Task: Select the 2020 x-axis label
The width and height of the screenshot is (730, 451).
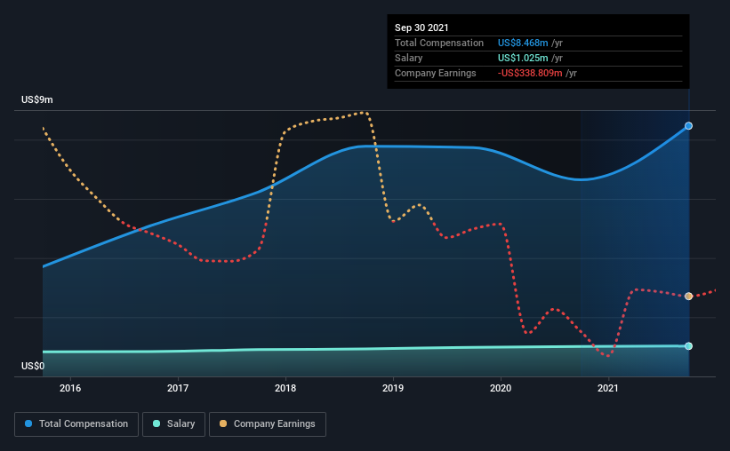Action: (501, 388)
